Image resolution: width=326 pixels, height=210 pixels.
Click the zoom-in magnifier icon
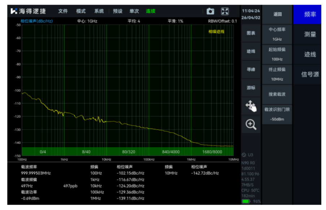(x=251, y=124)
